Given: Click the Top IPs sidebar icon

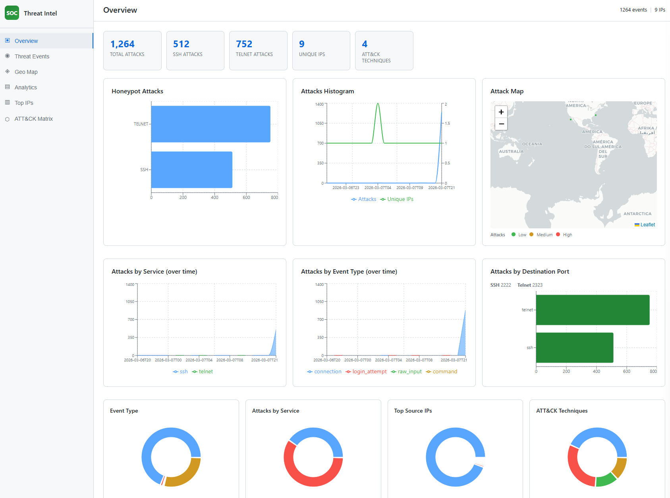Looking at the screenshot, I should pyautogui.click(x=8, y=102).
